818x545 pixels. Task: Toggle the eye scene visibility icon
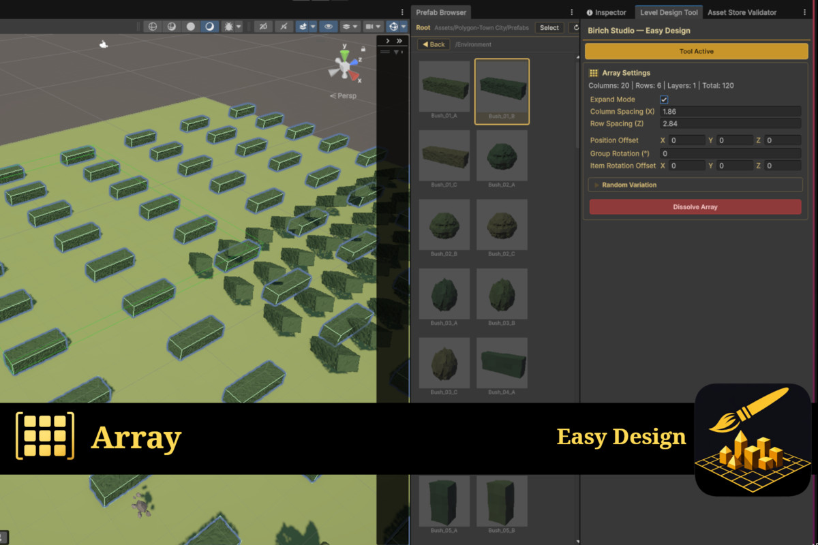pos(329,27)
